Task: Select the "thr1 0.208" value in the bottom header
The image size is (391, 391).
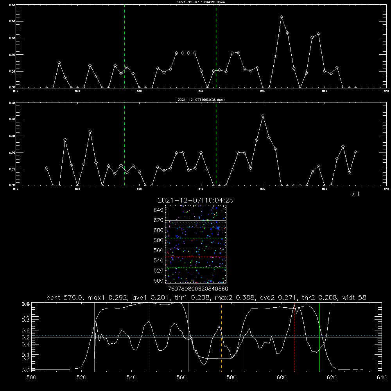Action: (192, 298)
